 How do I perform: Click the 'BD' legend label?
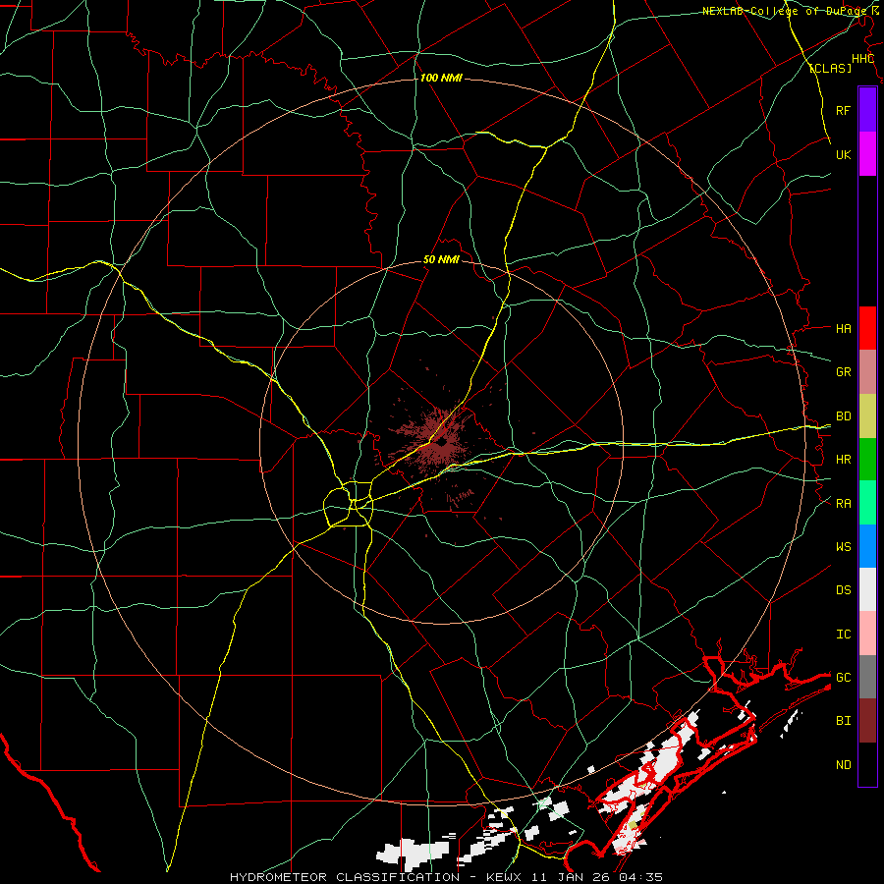843,416
